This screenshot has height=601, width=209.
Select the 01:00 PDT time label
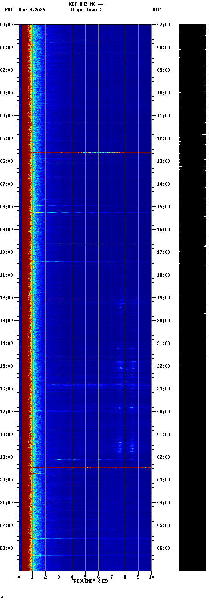pyautogui.click(x=6, y=47)
